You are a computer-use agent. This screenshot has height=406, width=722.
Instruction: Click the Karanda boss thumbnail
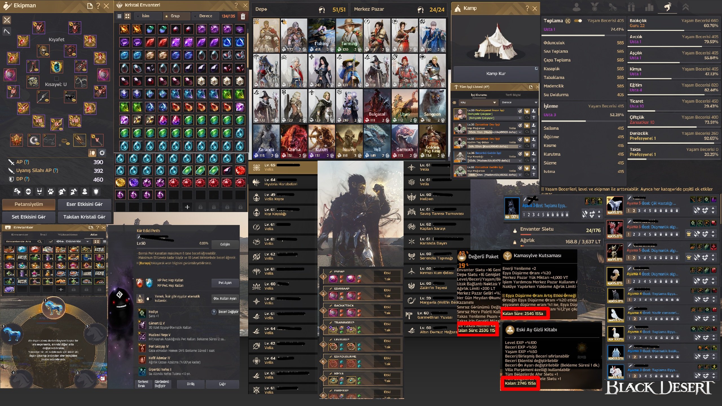point(266,141)
